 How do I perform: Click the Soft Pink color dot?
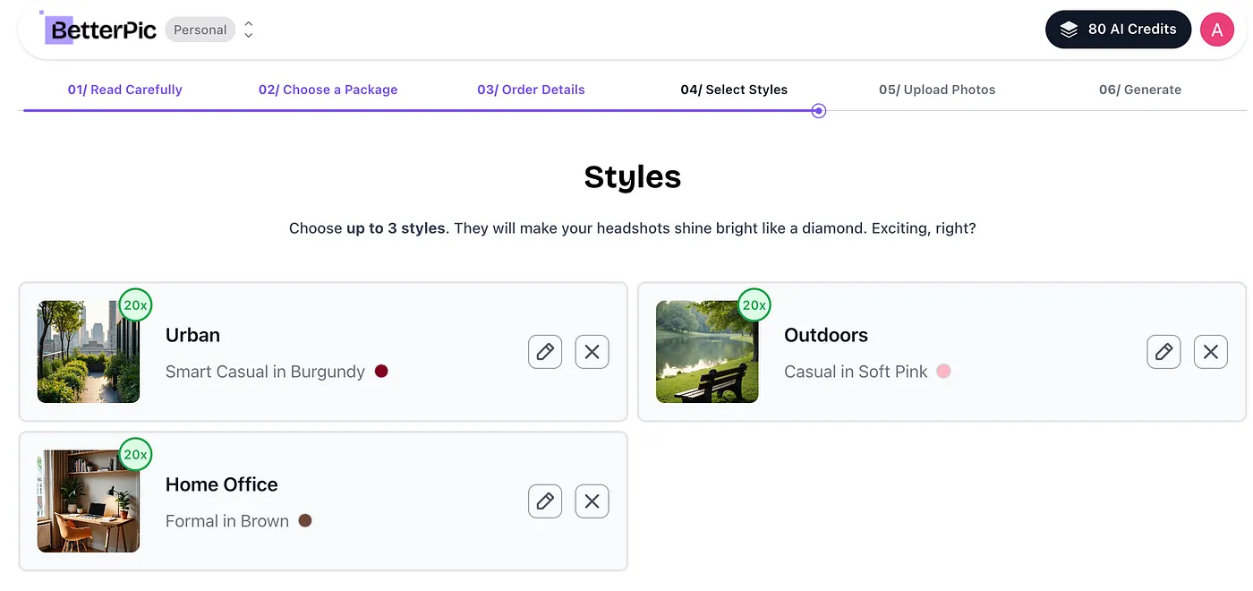pyautogui.click(x=943, y=371)
